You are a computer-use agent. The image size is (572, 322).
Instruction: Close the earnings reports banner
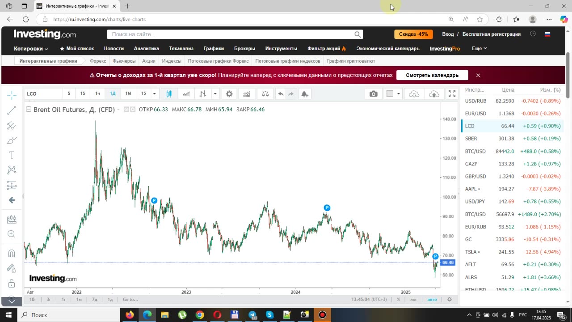pyautogui.click(x=478, y=75)
